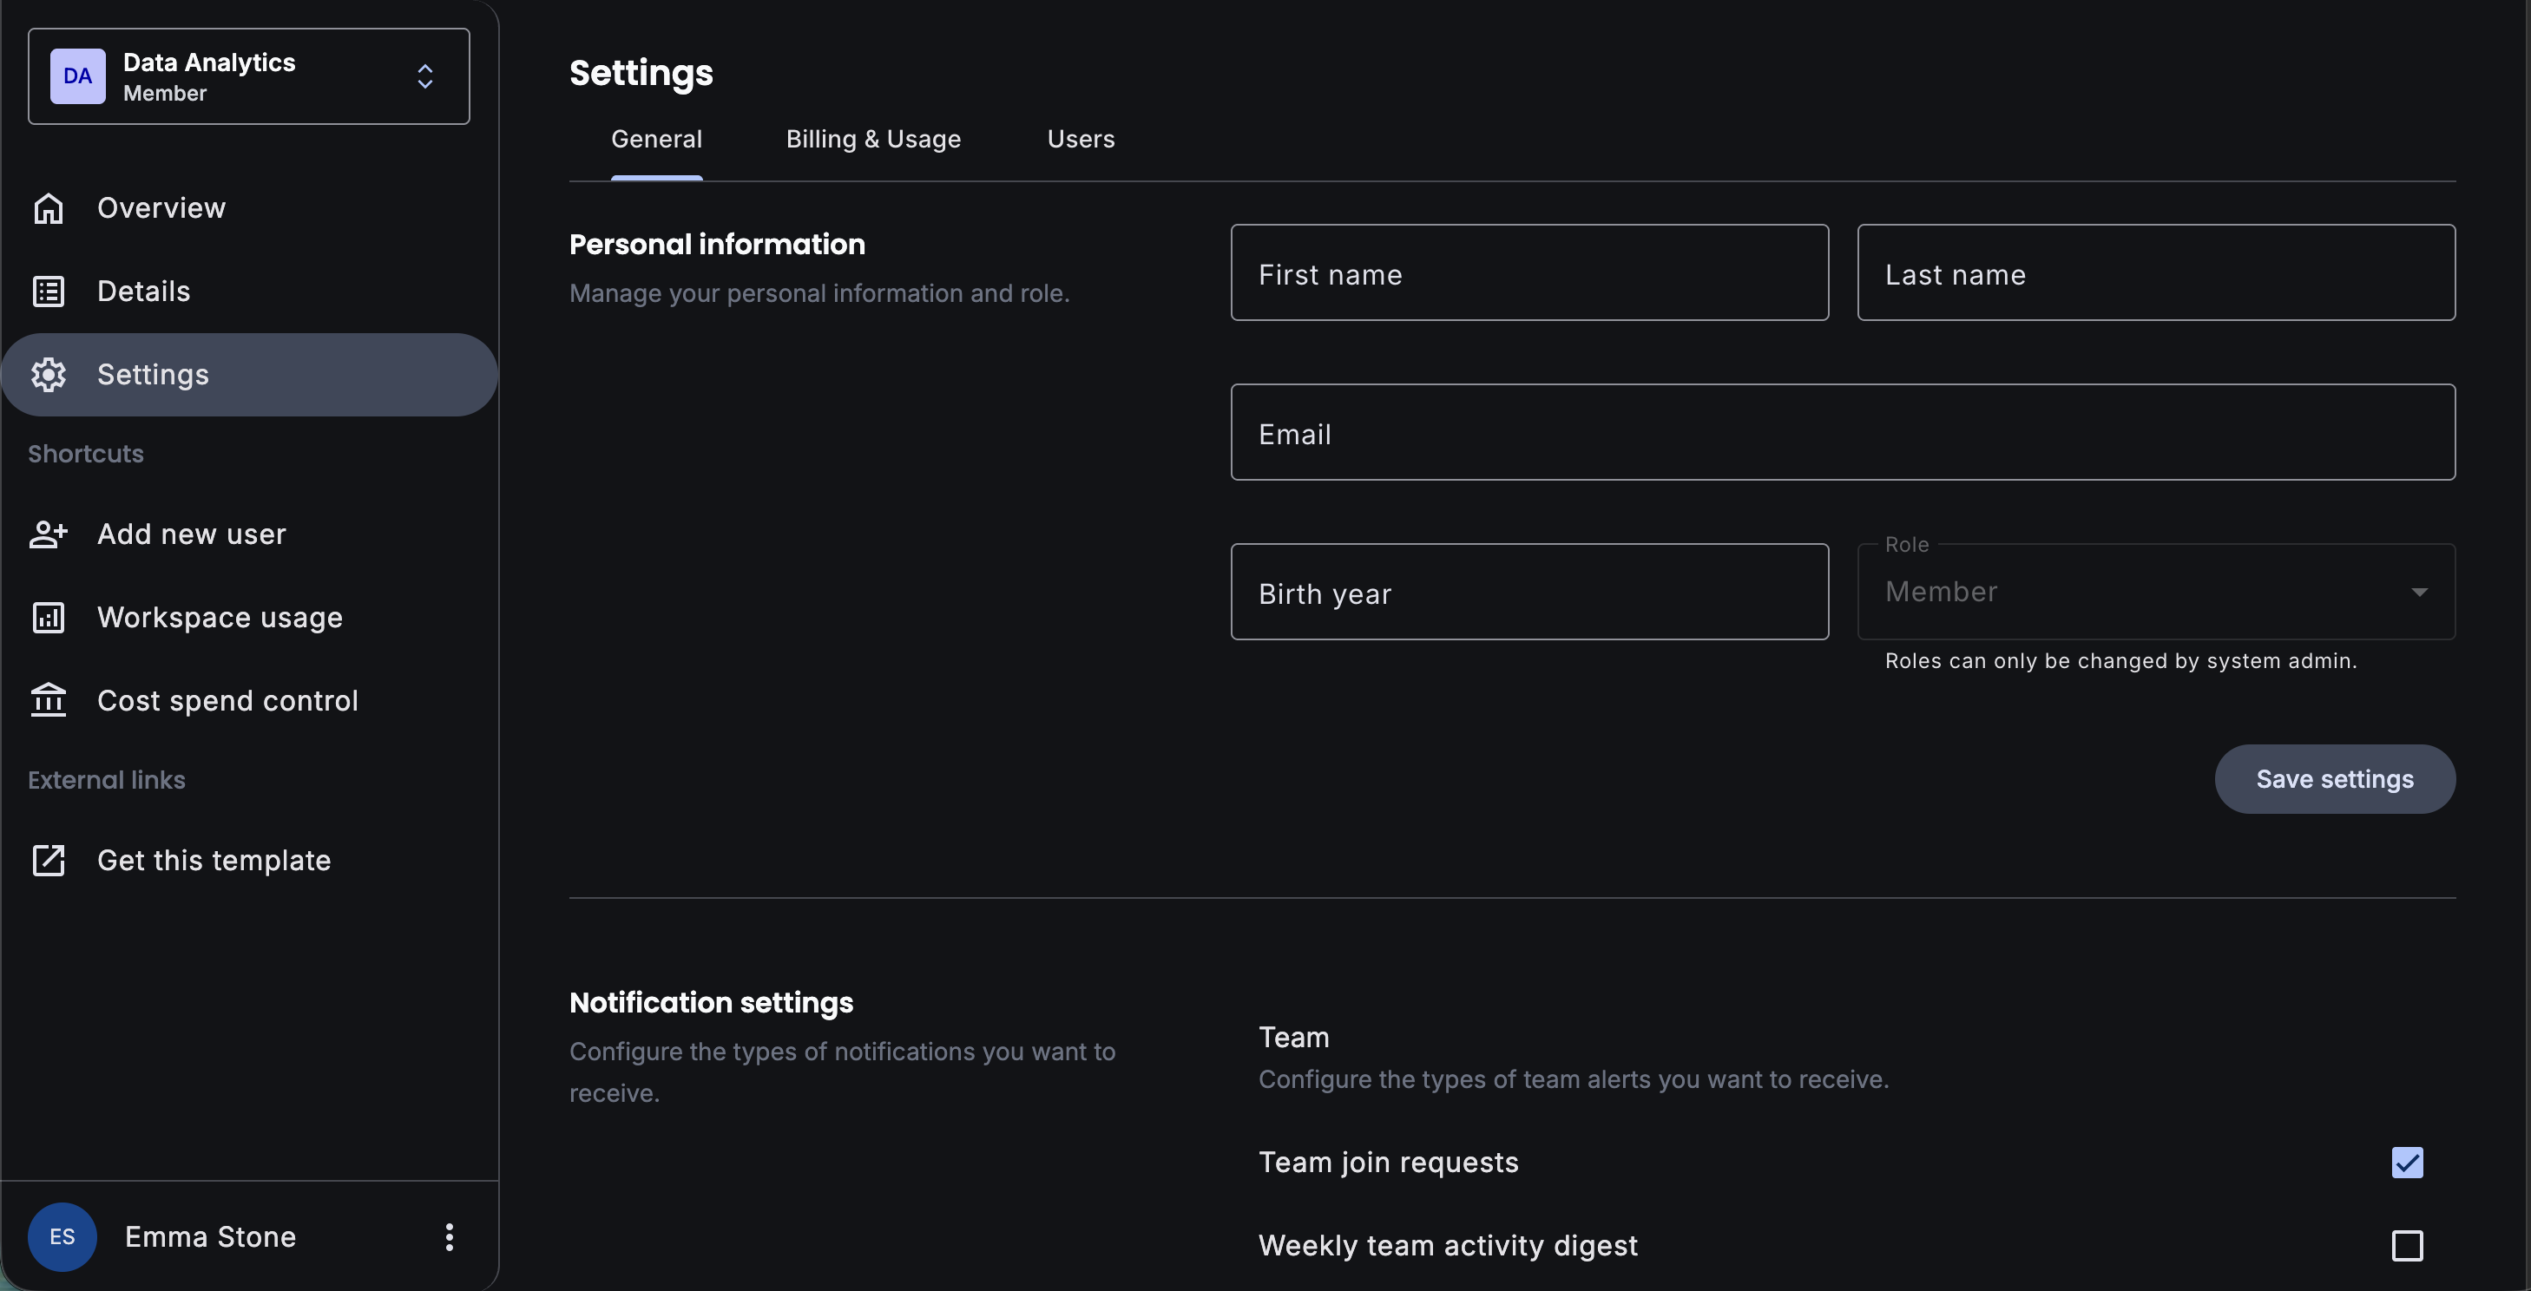Screen dimensions: 2531x1291
Task: Open the Users tab
Action: (1080, 140)
